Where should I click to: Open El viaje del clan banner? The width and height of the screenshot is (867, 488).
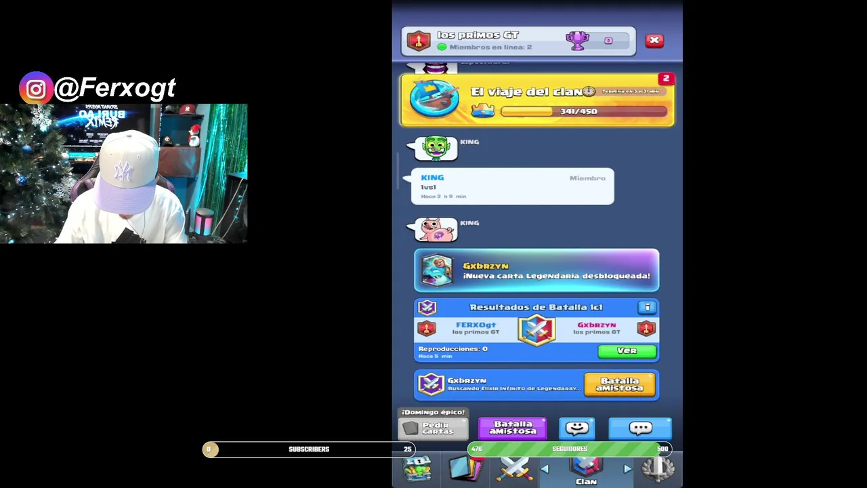click(537, 100)
